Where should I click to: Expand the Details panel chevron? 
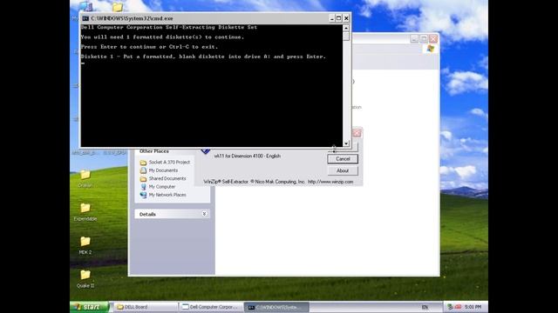tap(204, 214)
